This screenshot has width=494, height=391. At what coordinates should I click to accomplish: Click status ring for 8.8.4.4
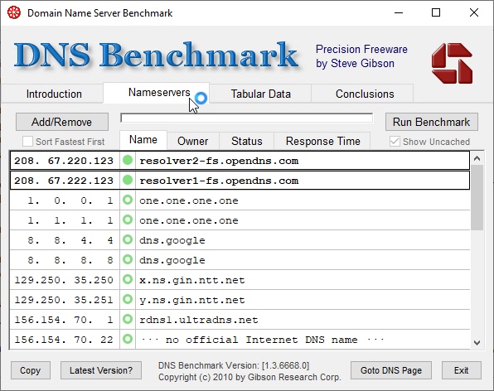tap(128, 239)
